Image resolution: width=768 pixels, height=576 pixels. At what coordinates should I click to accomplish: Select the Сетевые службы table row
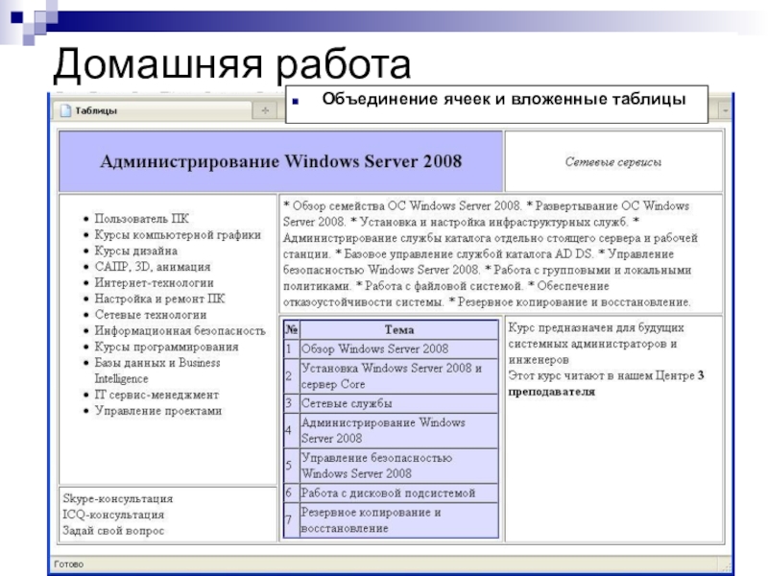pos(347,403)
